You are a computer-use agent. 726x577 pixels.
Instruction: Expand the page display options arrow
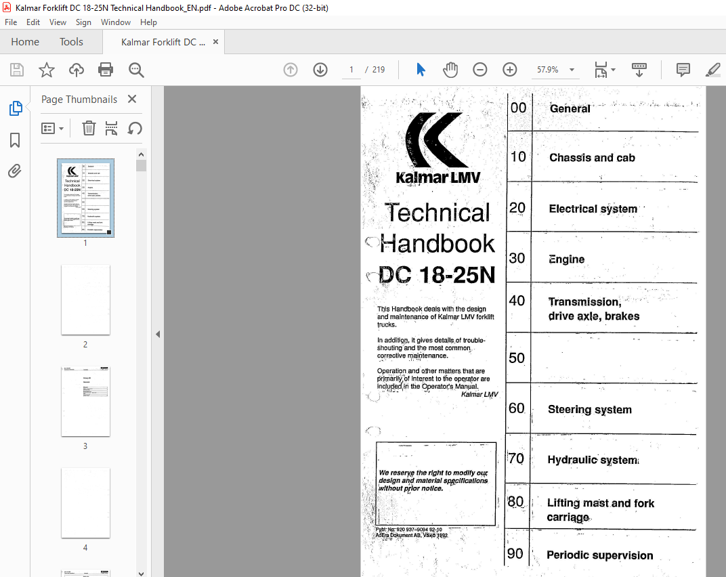614,70
